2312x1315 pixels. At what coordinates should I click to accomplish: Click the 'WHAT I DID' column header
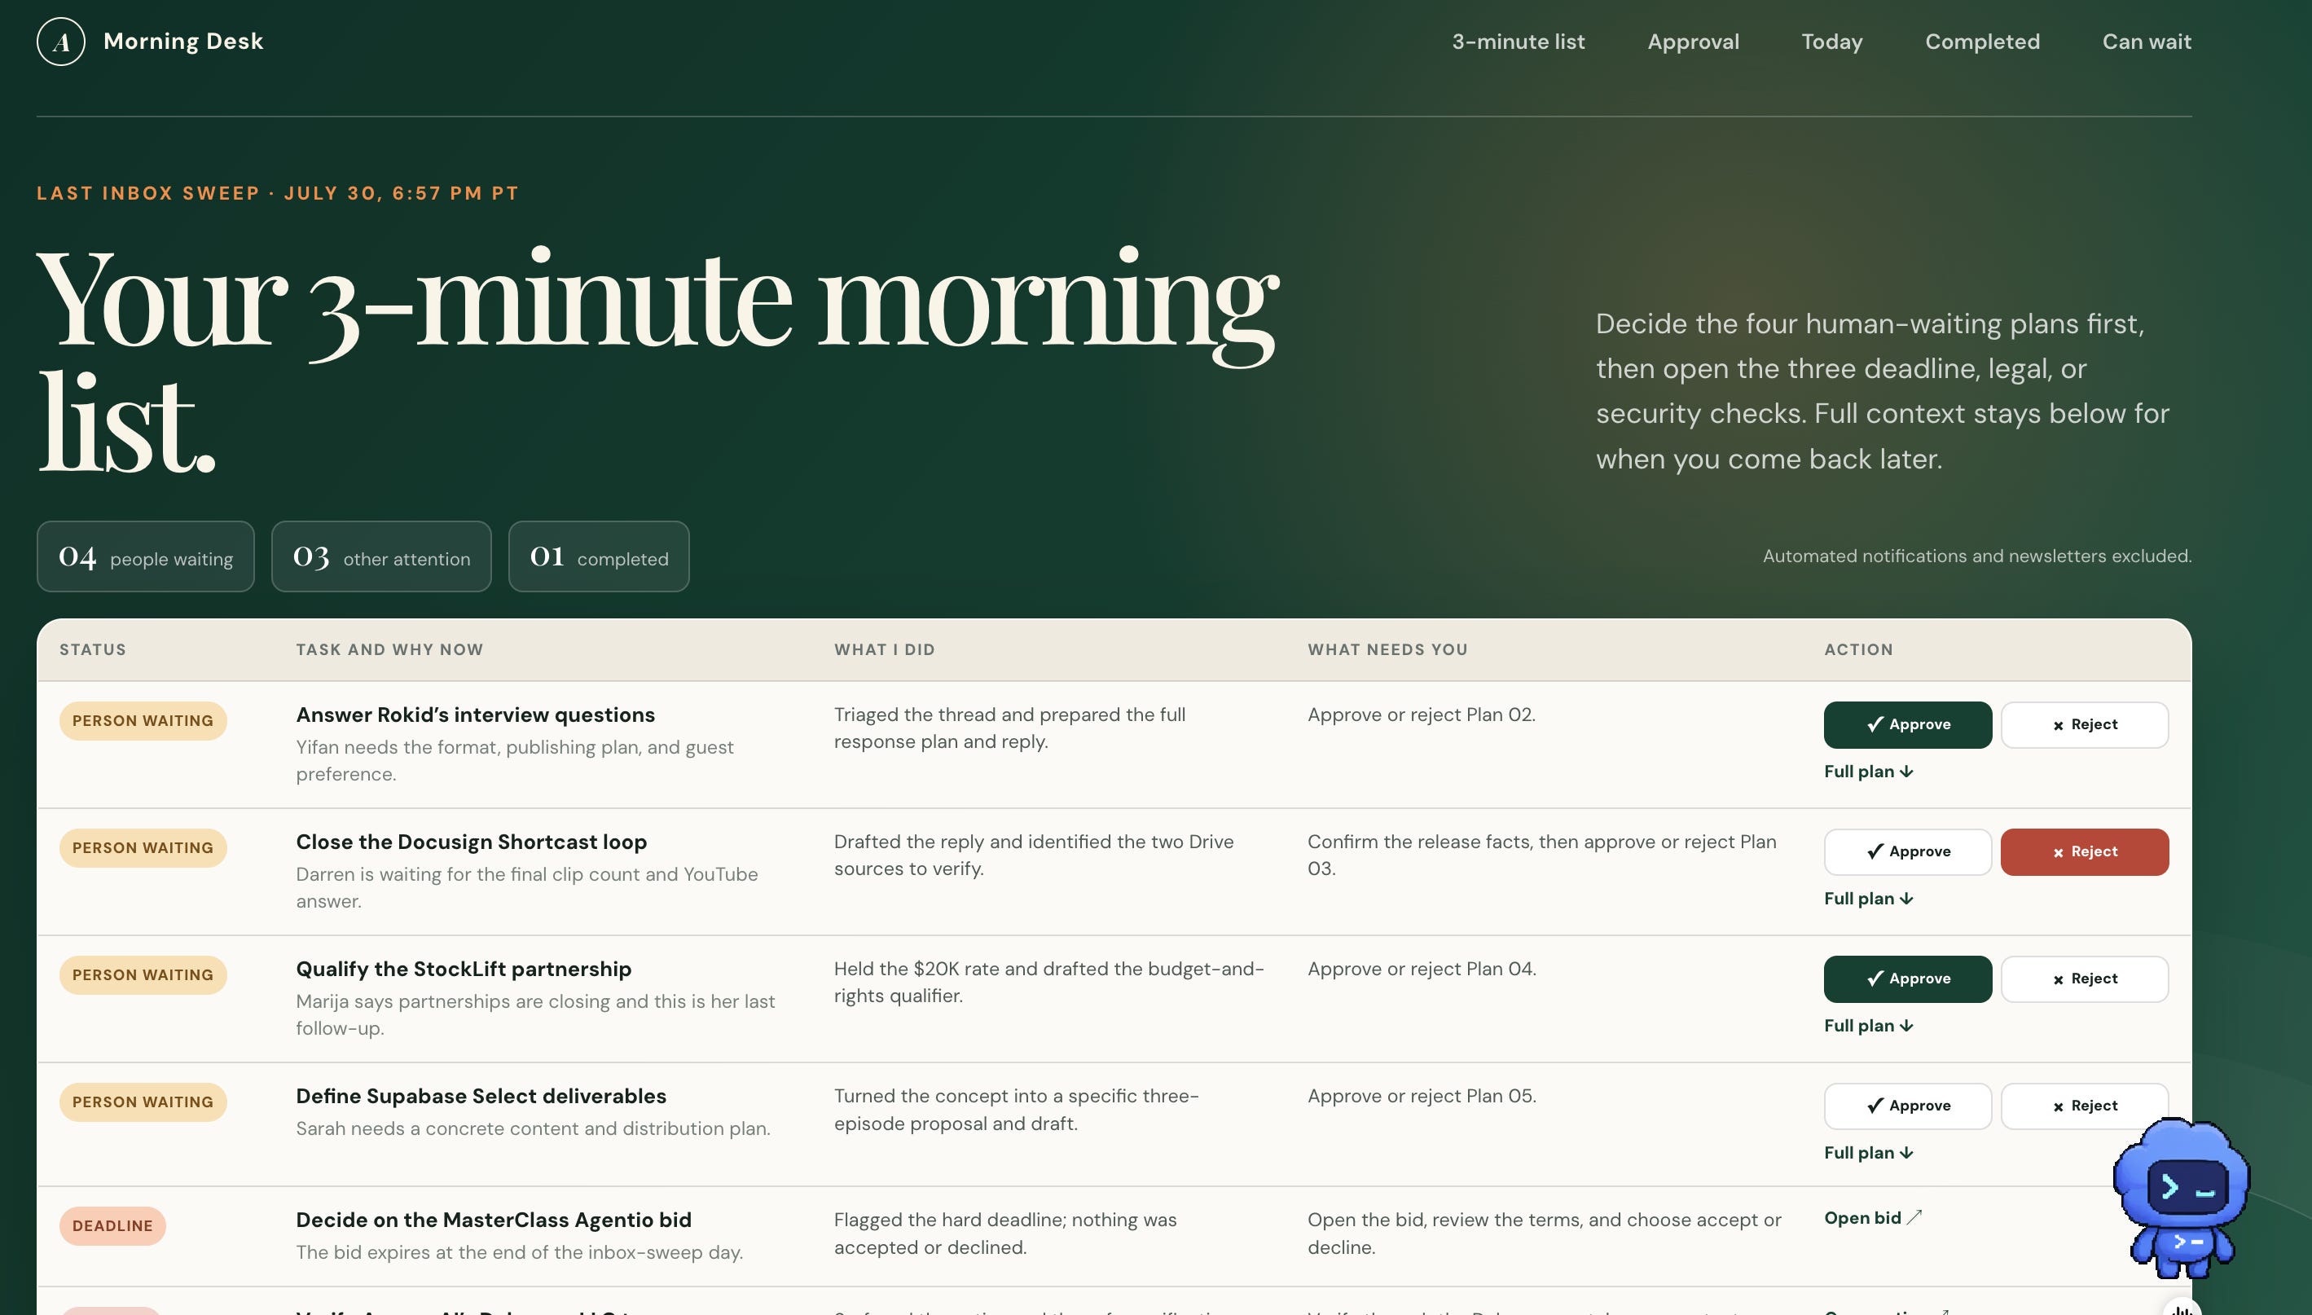click(x=884, y=649)
